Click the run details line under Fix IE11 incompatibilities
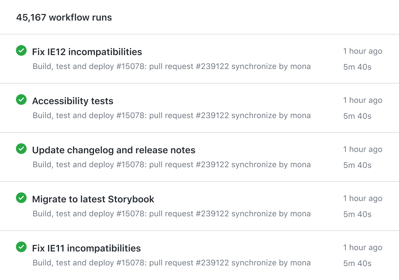Viewport: 399px width, 280px height. [x=172, y=263]
